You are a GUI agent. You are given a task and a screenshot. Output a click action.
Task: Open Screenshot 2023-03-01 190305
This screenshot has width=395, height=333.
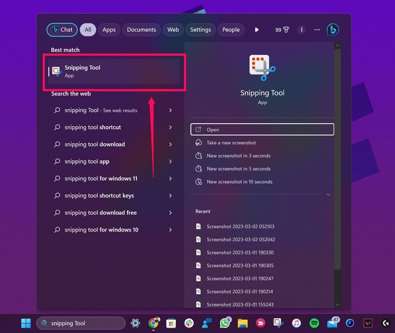point(262,265)
